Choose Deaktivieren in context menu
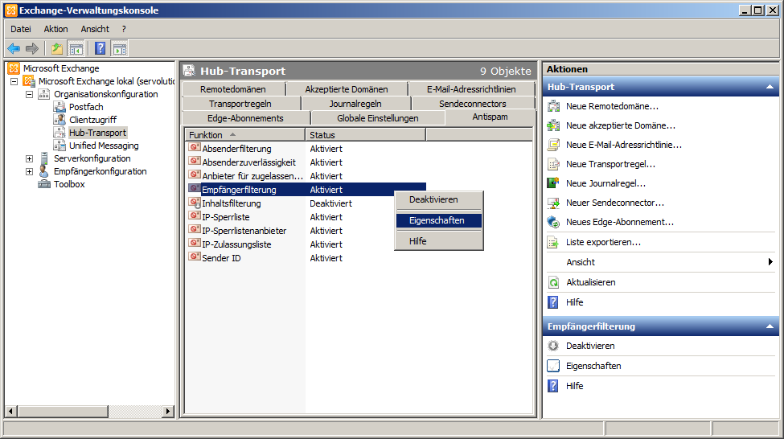784x439 pixels. click(x=439, y=199)
